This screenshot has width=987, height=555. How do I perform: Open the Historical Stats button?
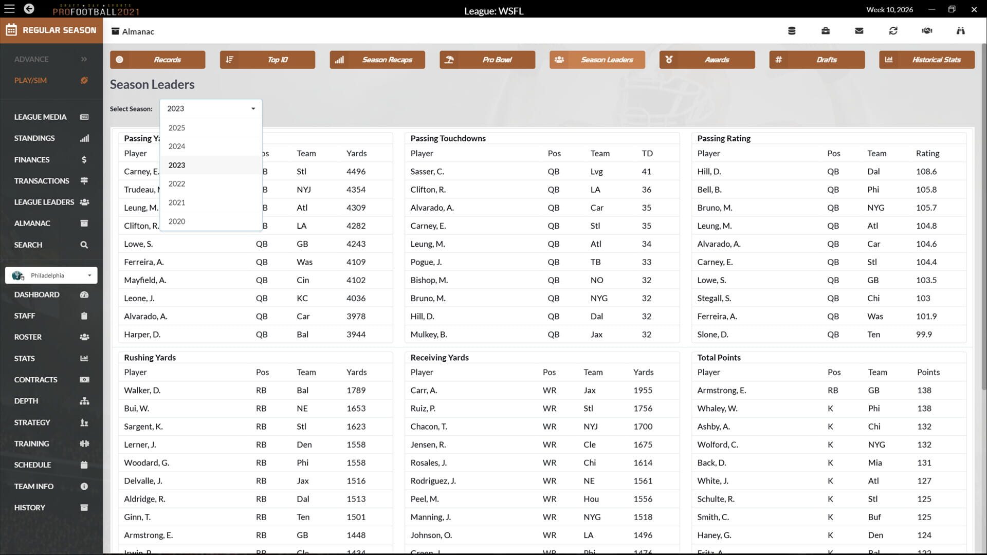pos(927,60)
